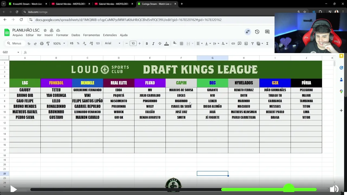The width and height of the screenshot is (347, 195).
Task: Star the PLANILHÃO LSC document
Action: pos(45,30)
